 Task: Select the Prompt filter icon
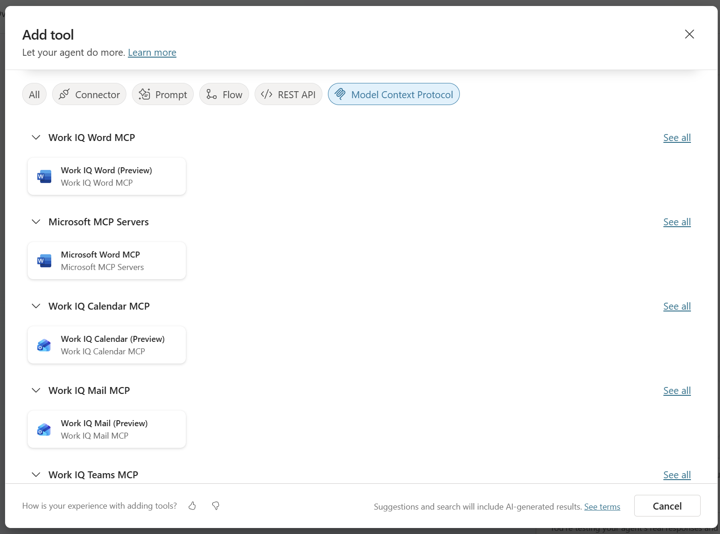(x=144, y=94)
